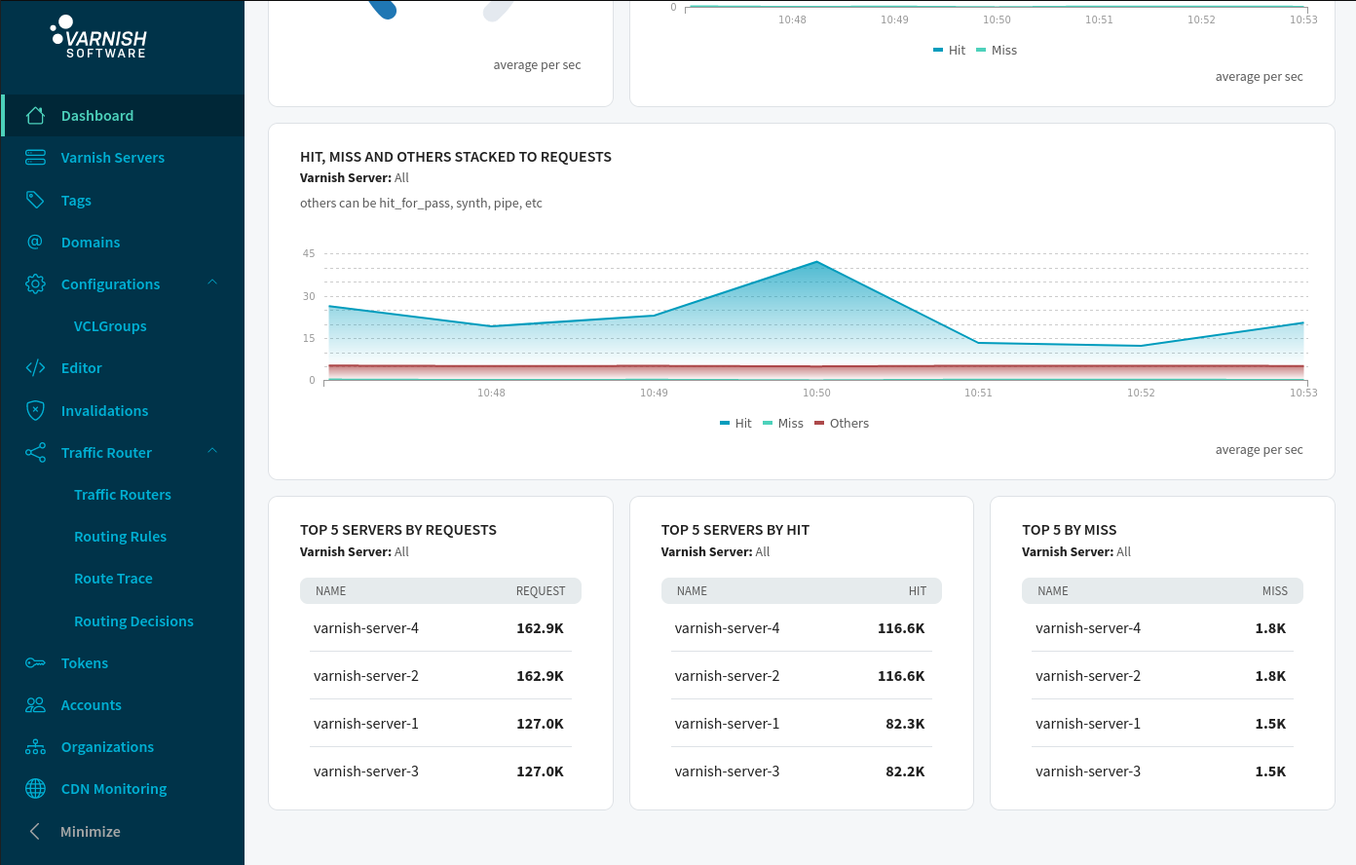Viewport: 1356px width, 865px height.
Task: Open Routing Decisions submenu item
Action: 133,621
